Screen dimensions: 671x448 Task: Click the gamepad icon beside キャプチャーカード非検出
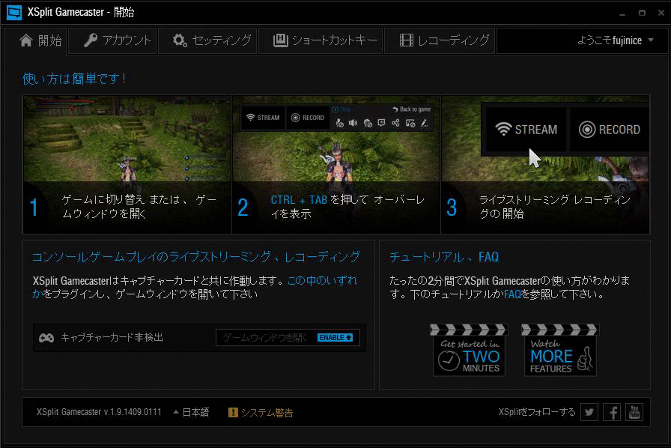(46, 338)
